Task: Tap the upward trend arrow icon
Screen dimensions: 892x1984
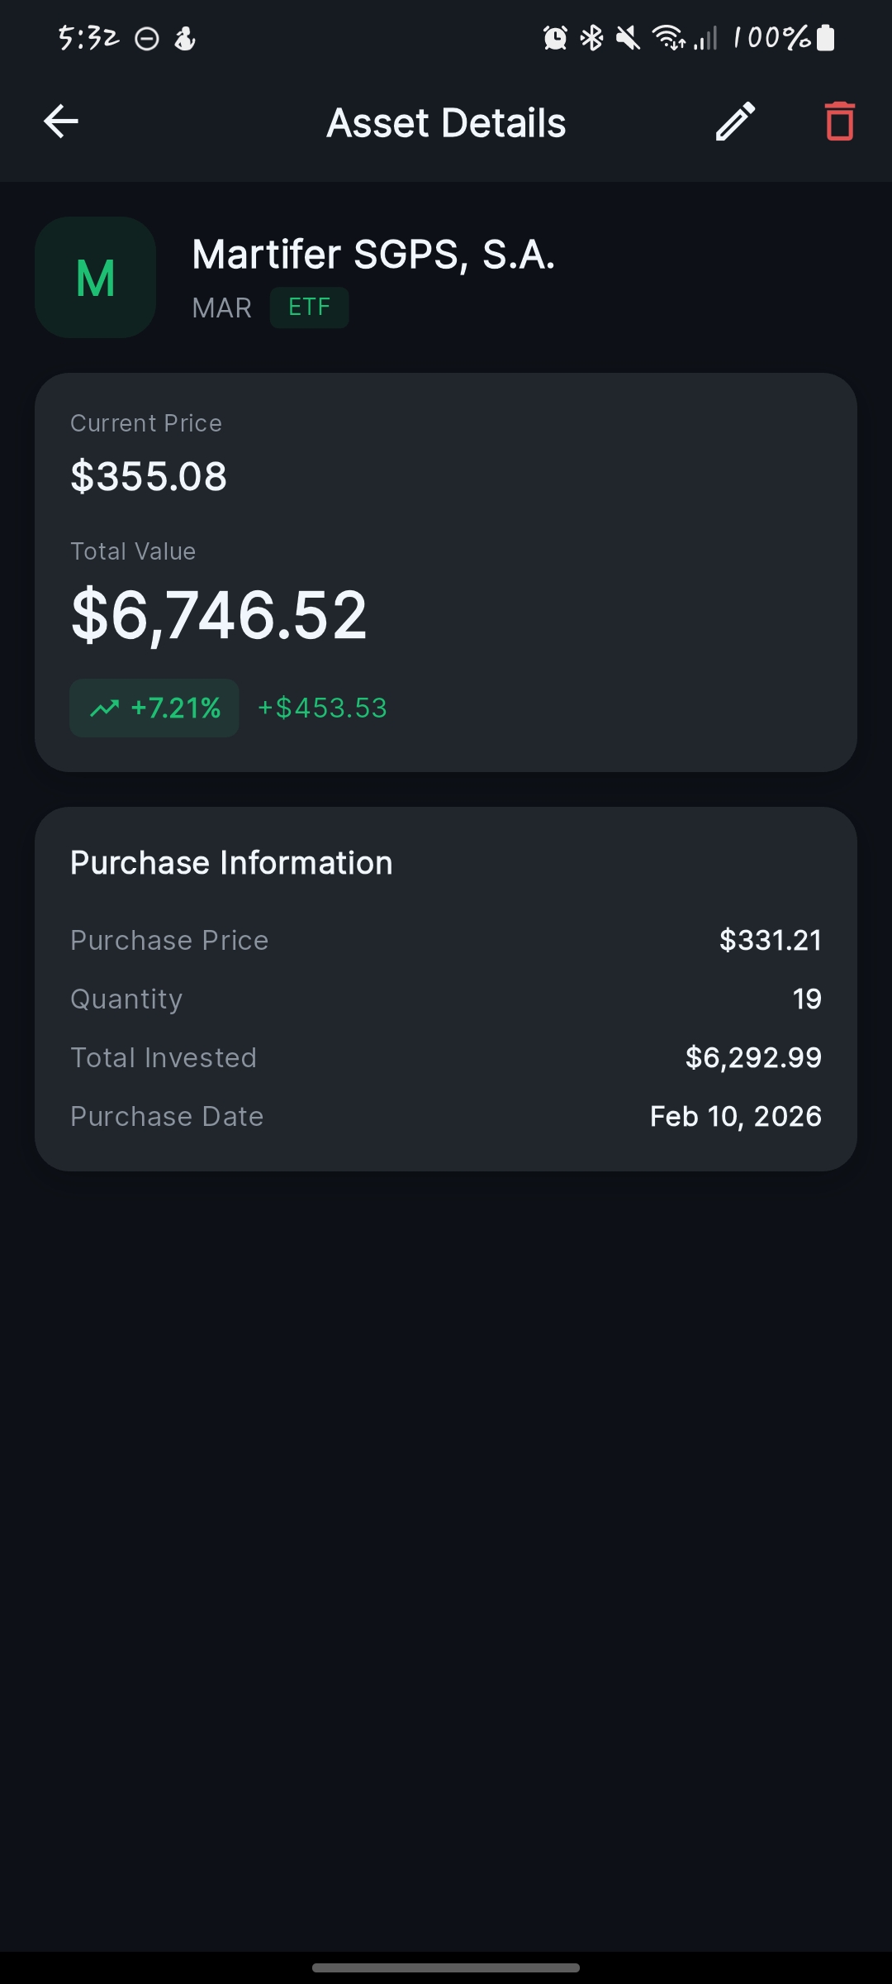Action: [x=105, y=708]
